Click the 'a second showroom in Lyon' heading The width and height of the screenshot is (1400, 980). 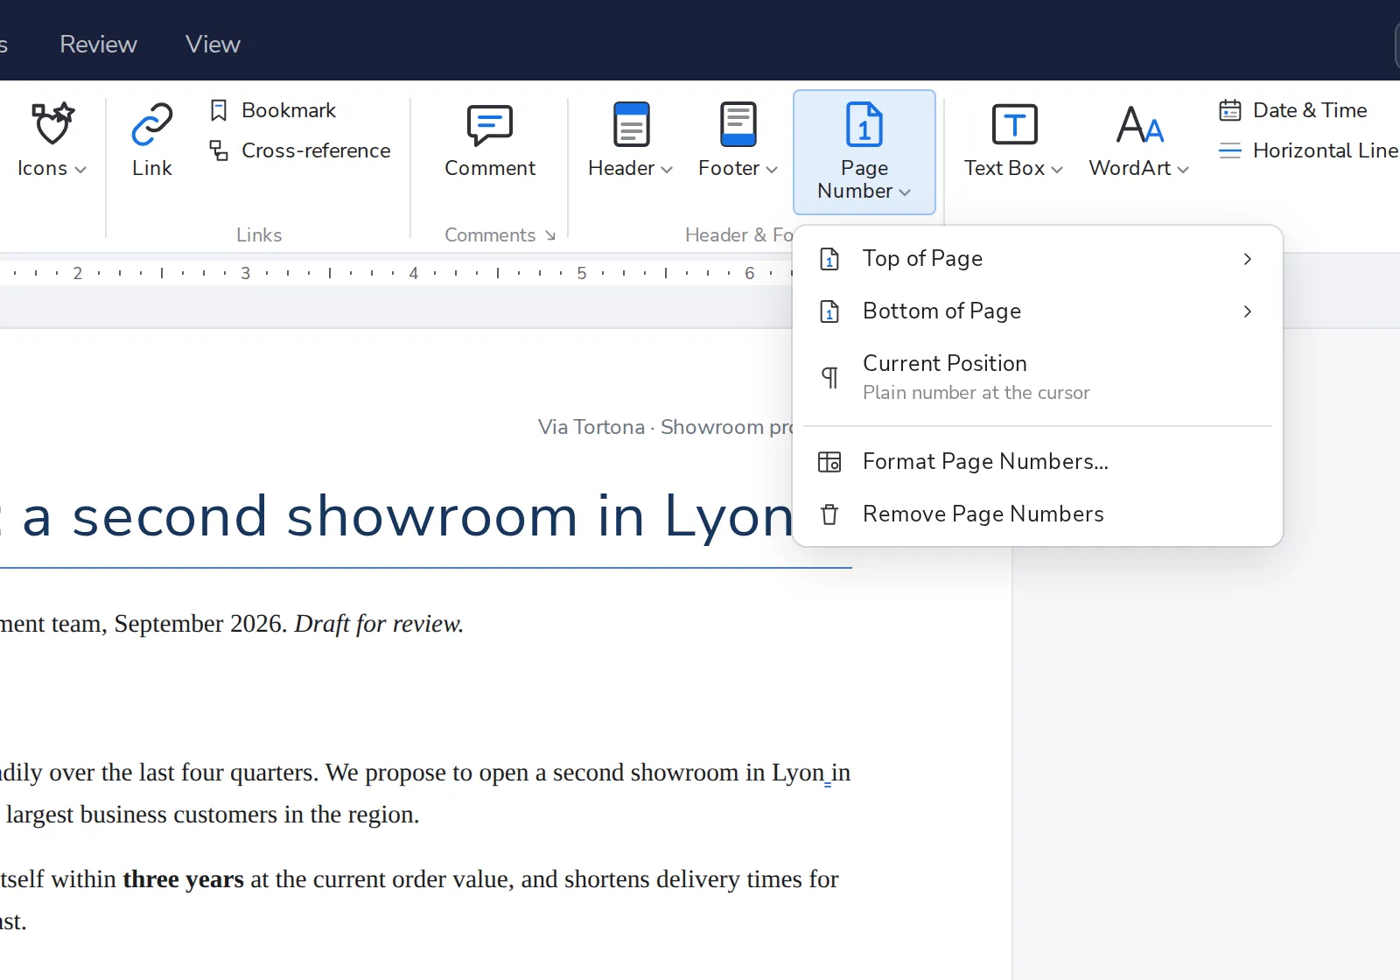pyautogui.click(x=408, y=516)
